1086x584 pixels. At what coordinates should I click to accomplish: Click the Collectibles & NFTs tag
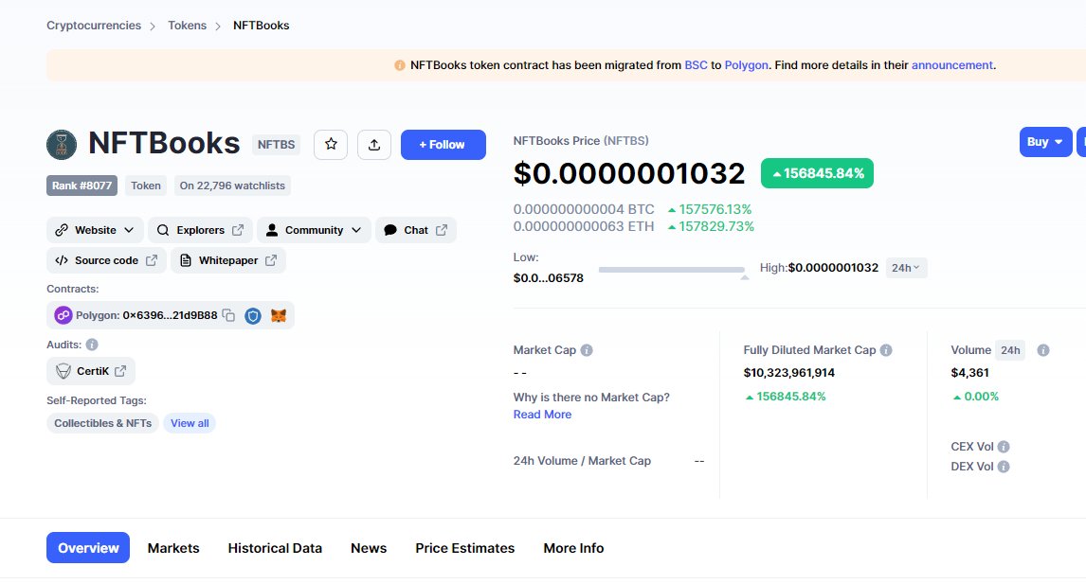pos(102,423)
